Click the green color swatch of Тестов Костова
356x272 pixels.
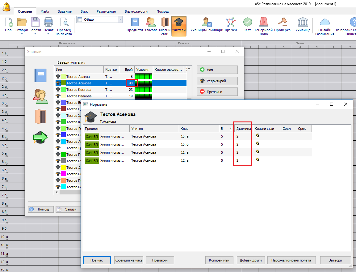[x=64, y=90]
